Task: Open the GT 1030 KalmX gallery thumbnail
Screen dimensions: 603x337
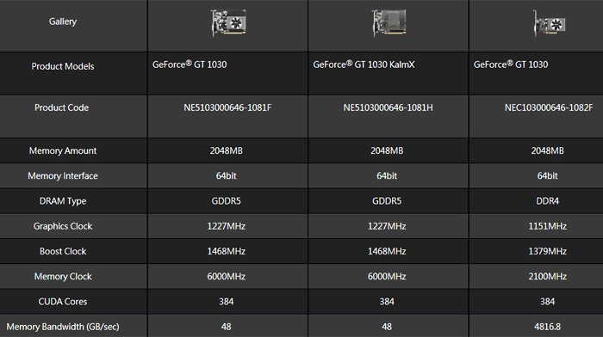Action: tap(389, 23)
